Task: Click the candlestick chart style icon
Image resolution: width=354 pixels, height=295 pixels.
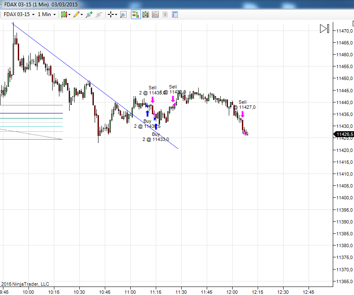Action: click(x=64, y=15)
